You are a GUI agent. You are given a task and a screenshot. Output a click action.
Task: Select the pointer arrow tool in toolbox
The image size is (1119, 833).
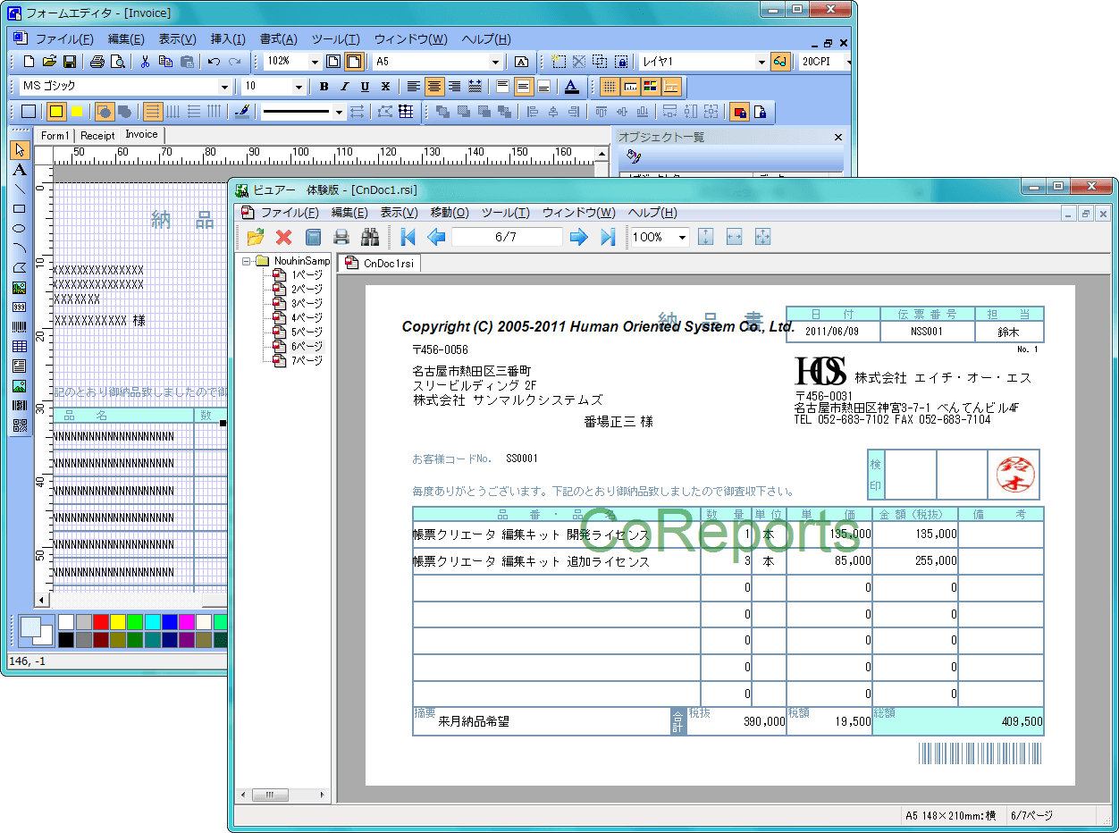click(20, 149)
